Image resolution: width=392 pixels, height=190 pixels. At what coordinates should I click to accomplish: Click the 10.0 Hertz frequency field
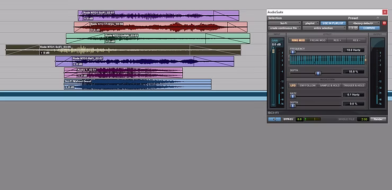[353, 50]
